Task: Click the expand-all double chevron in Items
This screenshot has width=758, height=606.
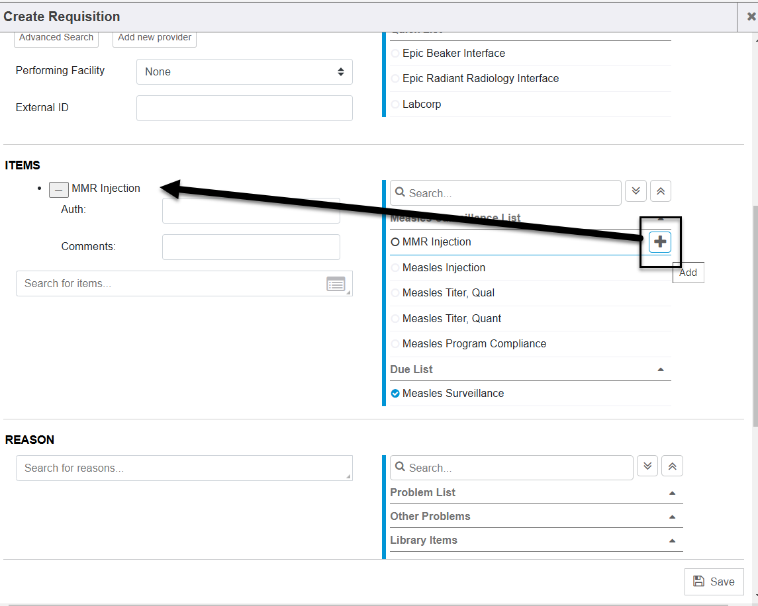Action: pyautogui.click(x=636, y=192)
